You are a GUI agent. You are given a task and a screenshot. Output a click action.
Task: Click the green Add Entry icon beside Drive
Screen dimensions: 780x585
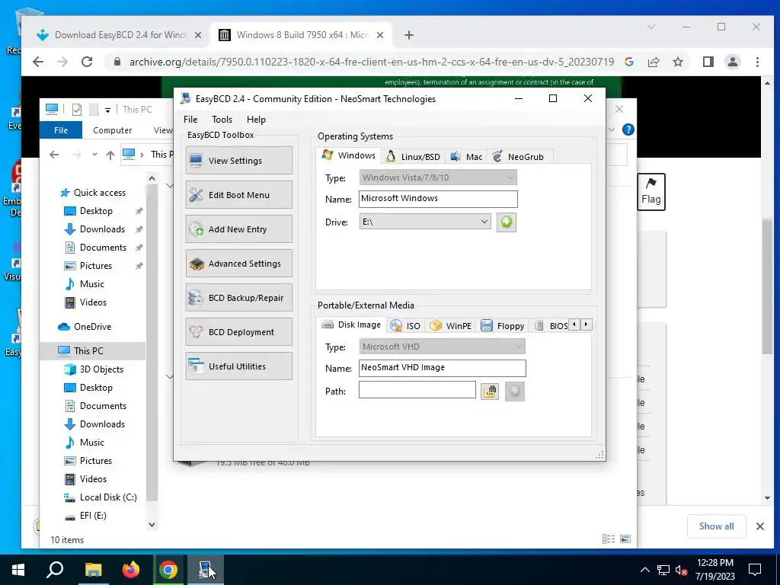click(506, 222)
